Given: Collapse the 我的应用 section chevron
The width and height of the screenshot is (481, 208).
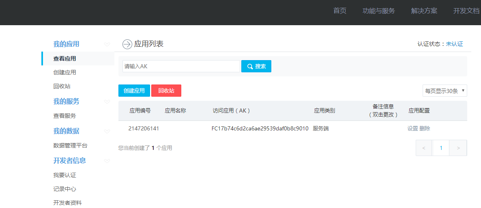Looking at the screenshot, I should pos(107,44).
